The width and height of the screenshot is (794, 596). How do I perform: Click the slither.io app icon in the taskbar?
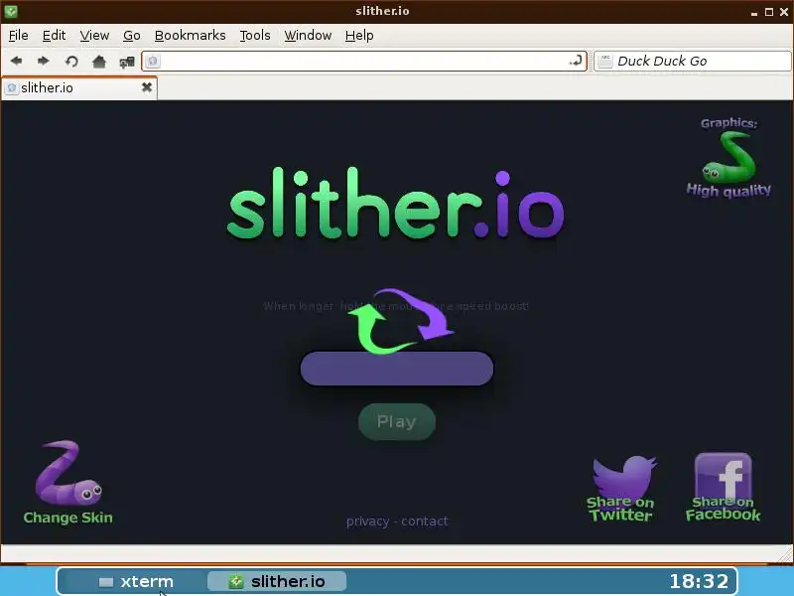click(x=236, y=581)
